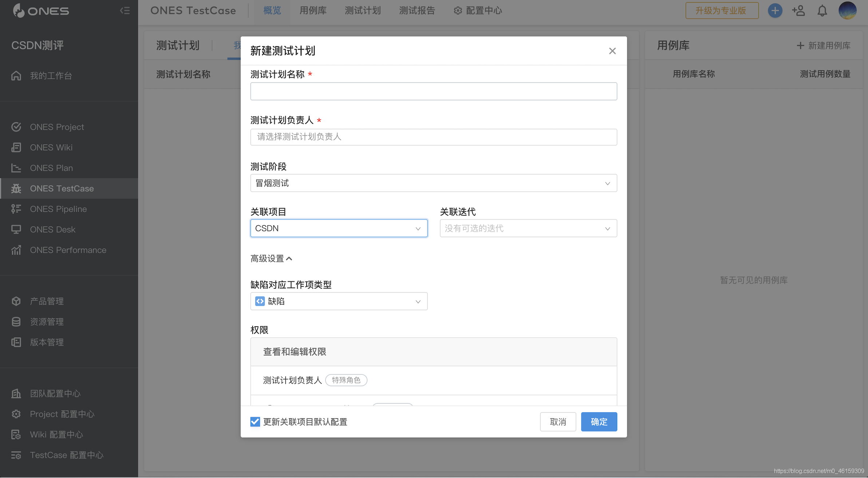This screenshot has width=868, height=478.
Task: Open 版本管理 in sidebar
Action: coord(69,342)
